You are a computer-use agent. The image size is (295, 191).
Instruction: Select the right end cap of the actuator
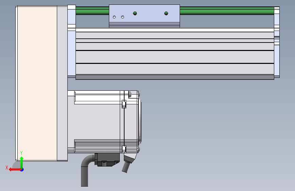pos(277,42)
